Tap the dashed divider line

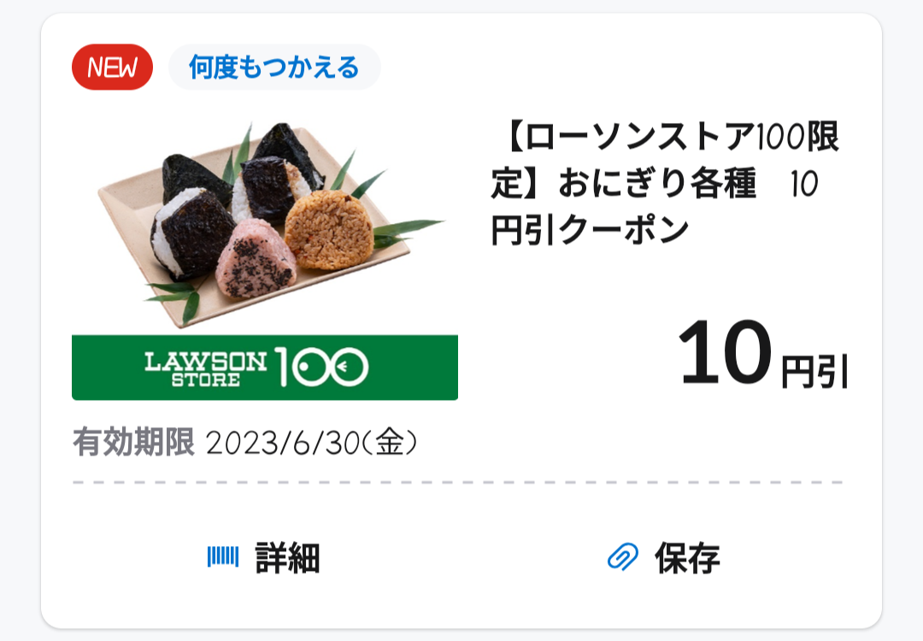point(458,483)
